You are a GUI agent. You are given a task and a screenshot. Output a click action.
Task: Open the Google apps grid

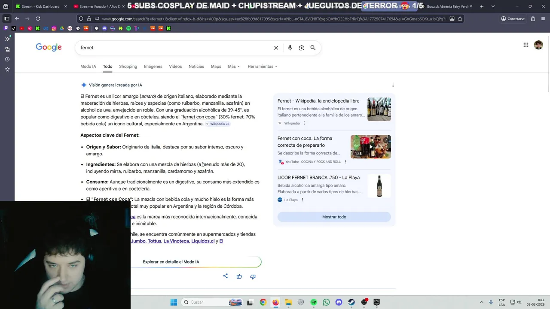pos(526,45)
